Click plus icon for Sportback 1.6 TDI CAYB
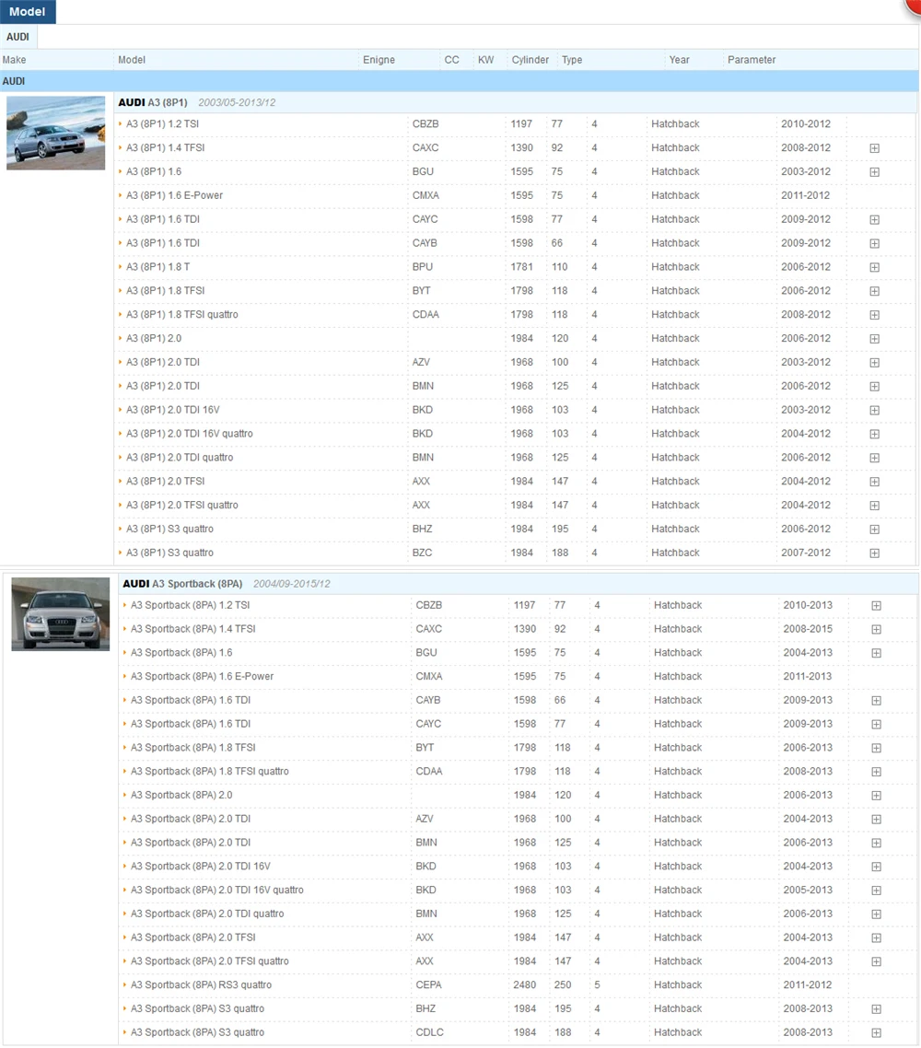The width and height of the screenshot is (921, 1048). [876, 701]
